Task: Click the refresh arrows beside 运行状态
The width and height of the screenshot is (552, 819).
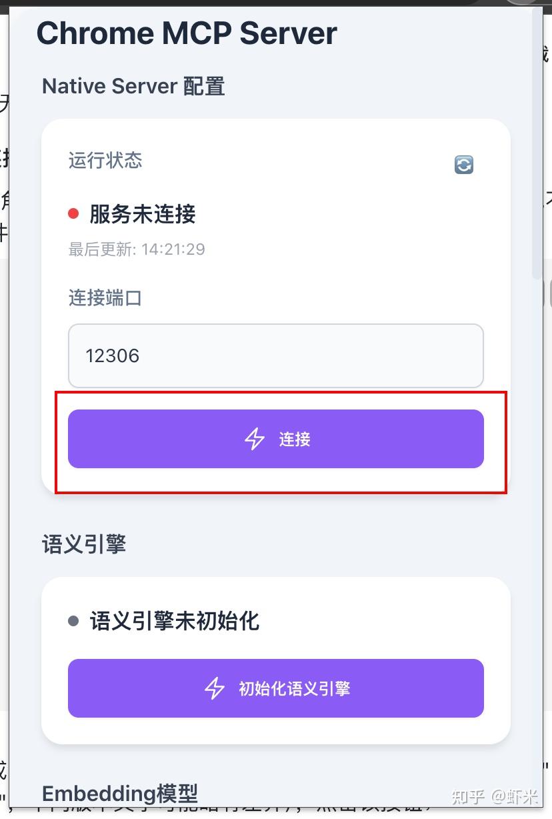Action: point(463,164)
